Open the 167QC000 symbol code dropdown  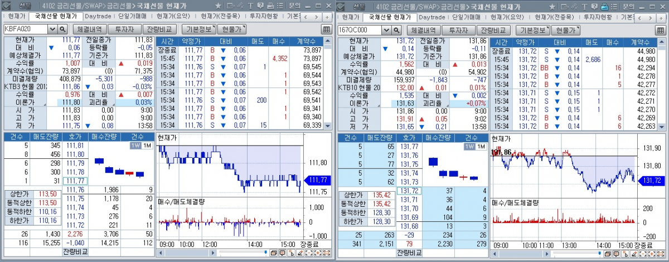[386, 30]
